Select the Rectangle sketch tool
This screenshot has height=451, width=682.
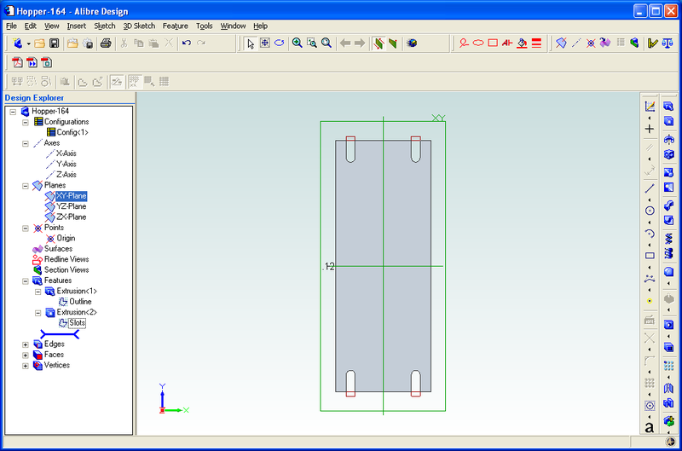pyautogui.click(x=650, y=256)
